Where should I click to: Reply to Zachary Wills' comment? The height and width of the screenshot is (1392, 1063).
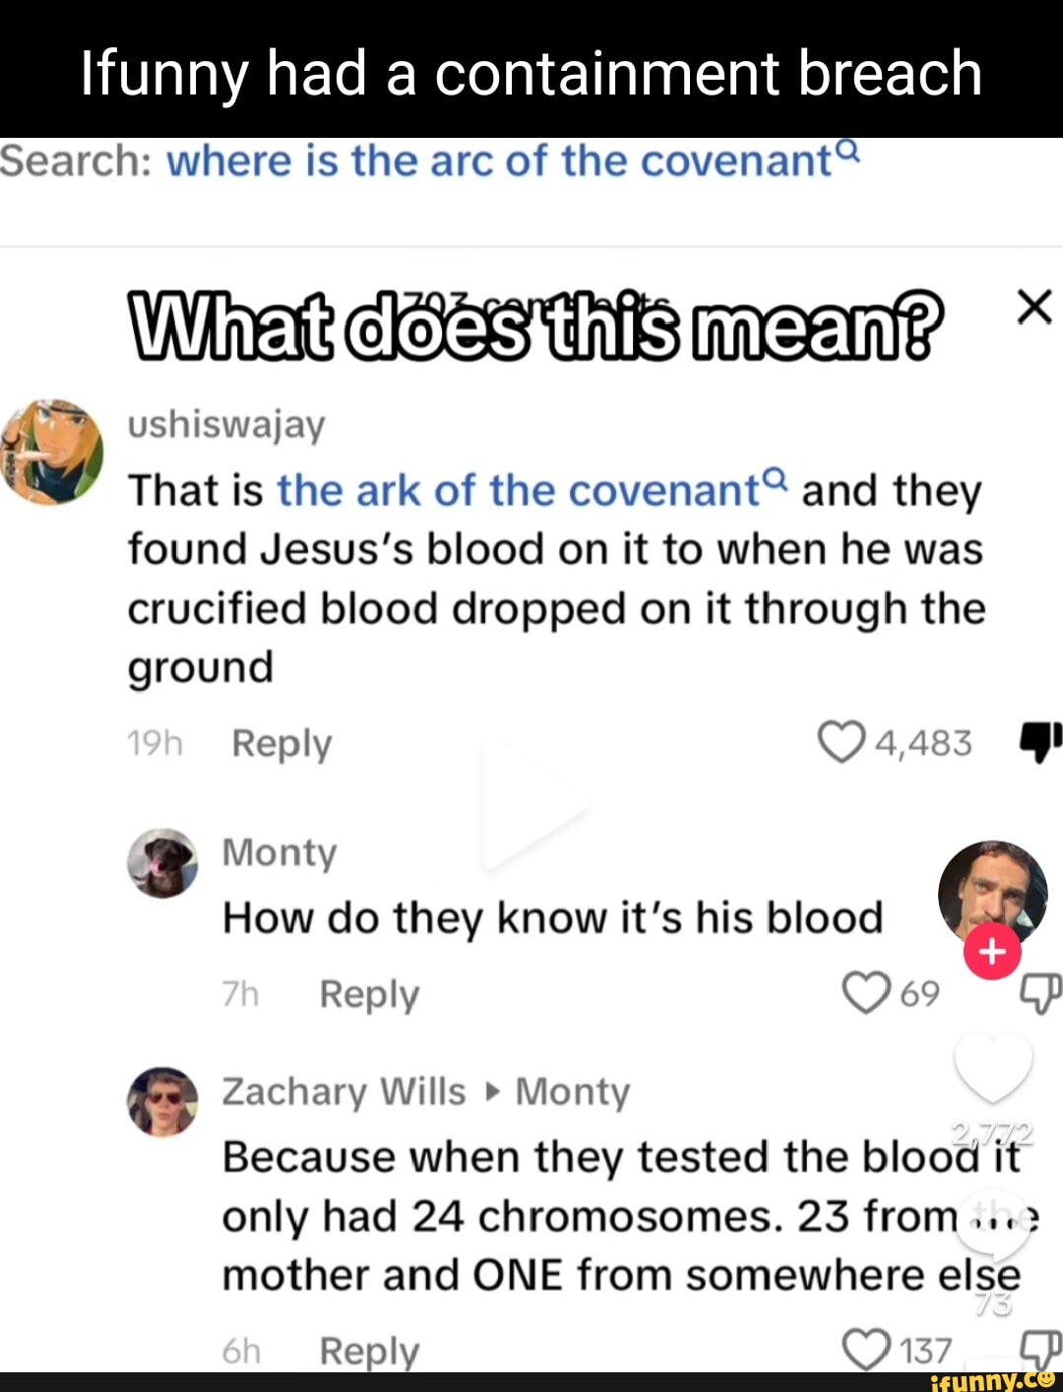[x=367, y=1350]
